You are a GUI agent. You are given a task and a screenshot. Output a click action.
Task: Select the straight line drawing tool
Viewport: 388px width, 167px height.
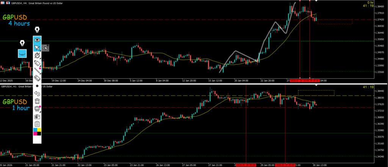point(37,70)
